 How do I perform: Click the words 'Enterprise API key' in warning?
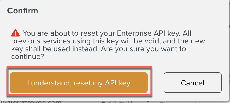148,33
